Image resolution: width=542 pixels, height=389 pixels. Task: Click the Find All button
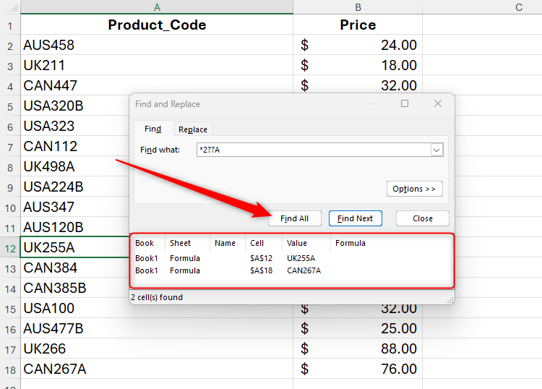[x=294, y=218]
